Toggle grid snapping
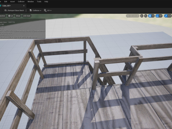The height and width of the screenshot is (129, 172). coord(150,16)
